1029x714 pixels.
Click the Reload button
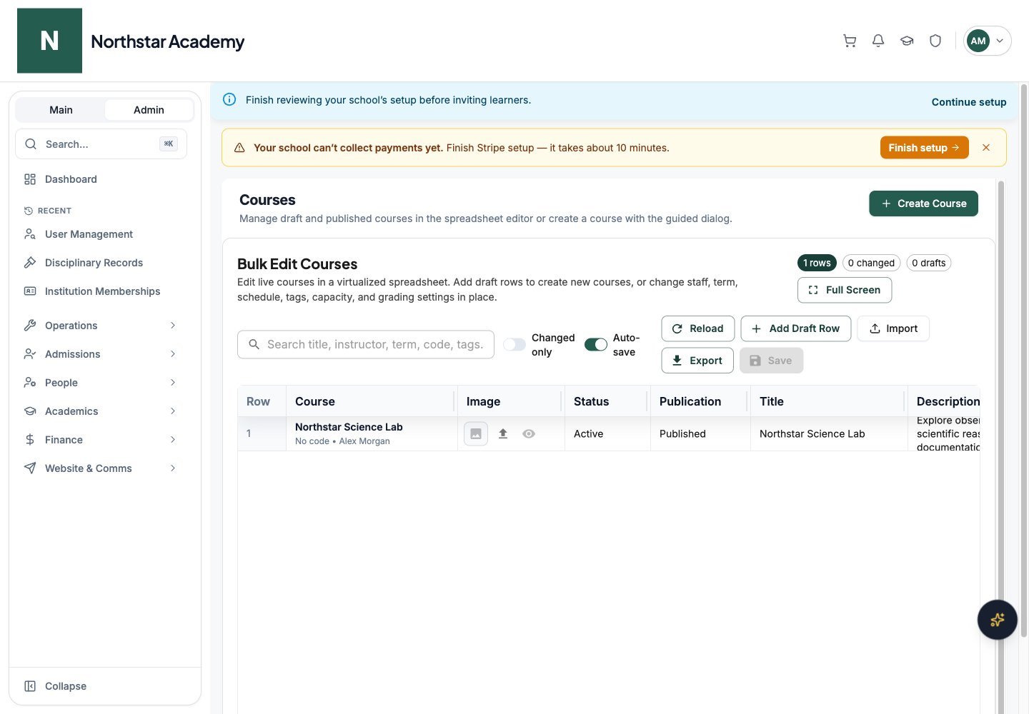[698, 328]
